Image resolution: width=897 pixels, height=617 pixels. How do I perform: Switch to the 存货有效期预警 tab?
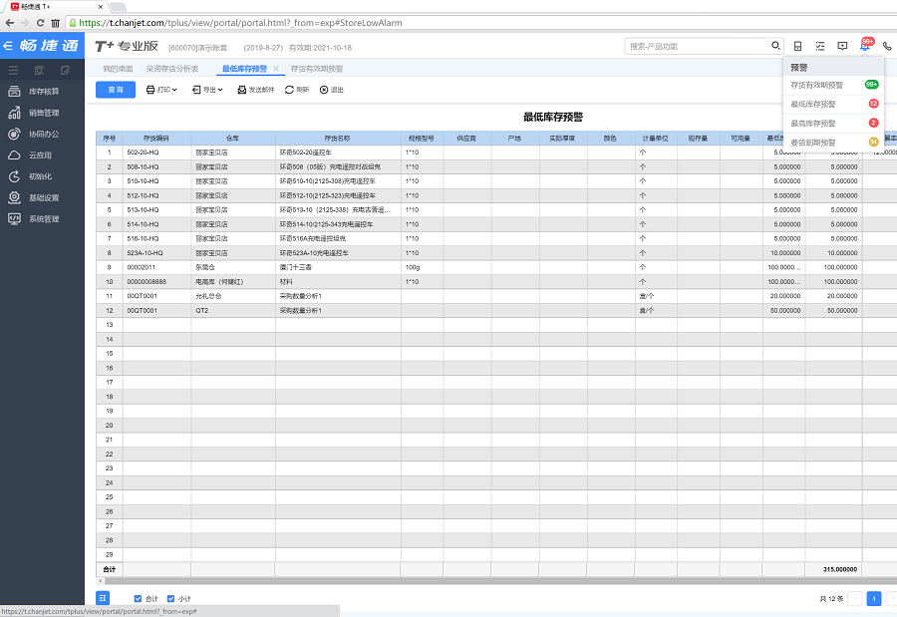317,69
